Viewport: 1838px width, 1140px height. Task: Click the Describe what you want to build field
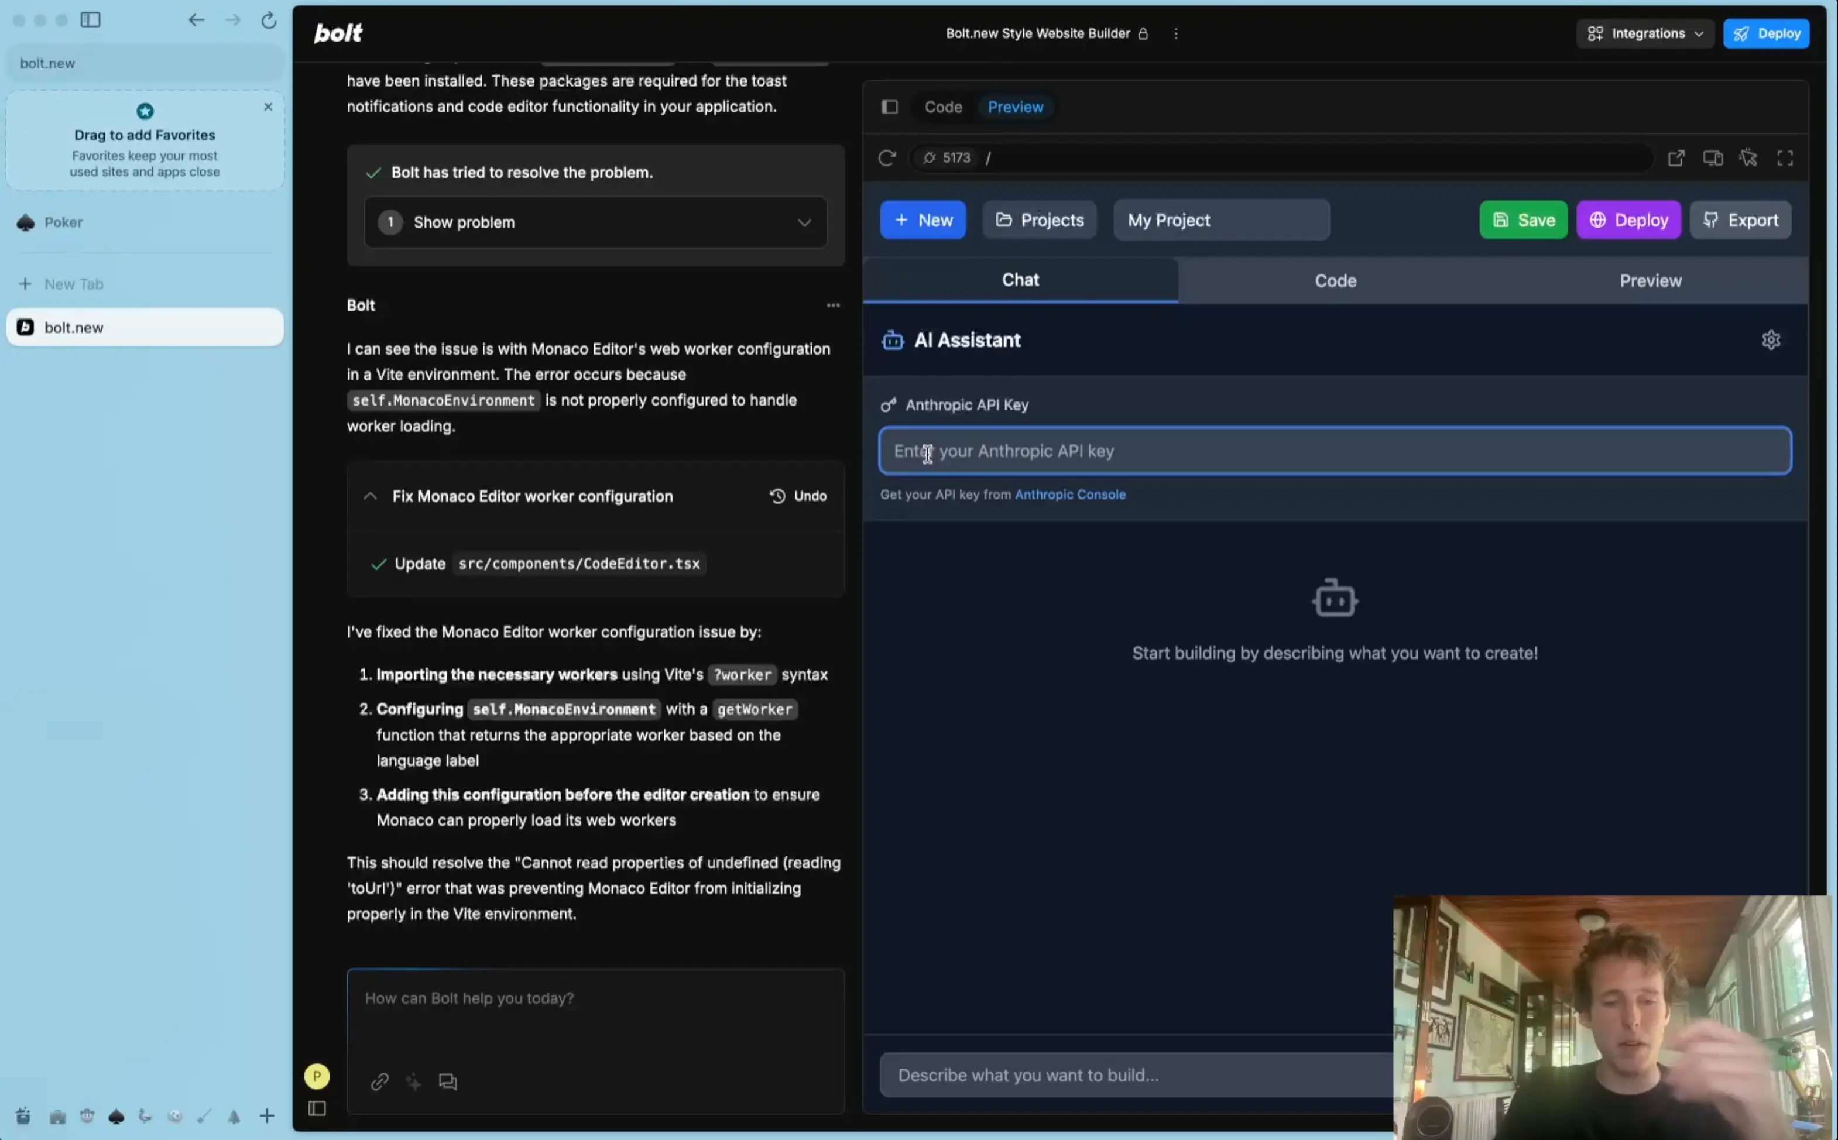click(1136, 1075)
